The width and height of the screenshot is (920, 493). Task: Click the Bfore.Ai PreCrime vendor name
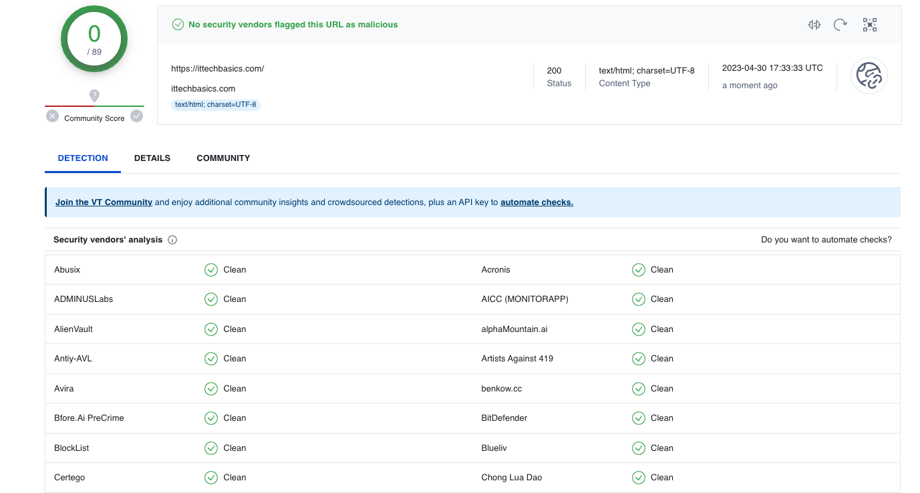pyautogui.click(x=89, y=418)
